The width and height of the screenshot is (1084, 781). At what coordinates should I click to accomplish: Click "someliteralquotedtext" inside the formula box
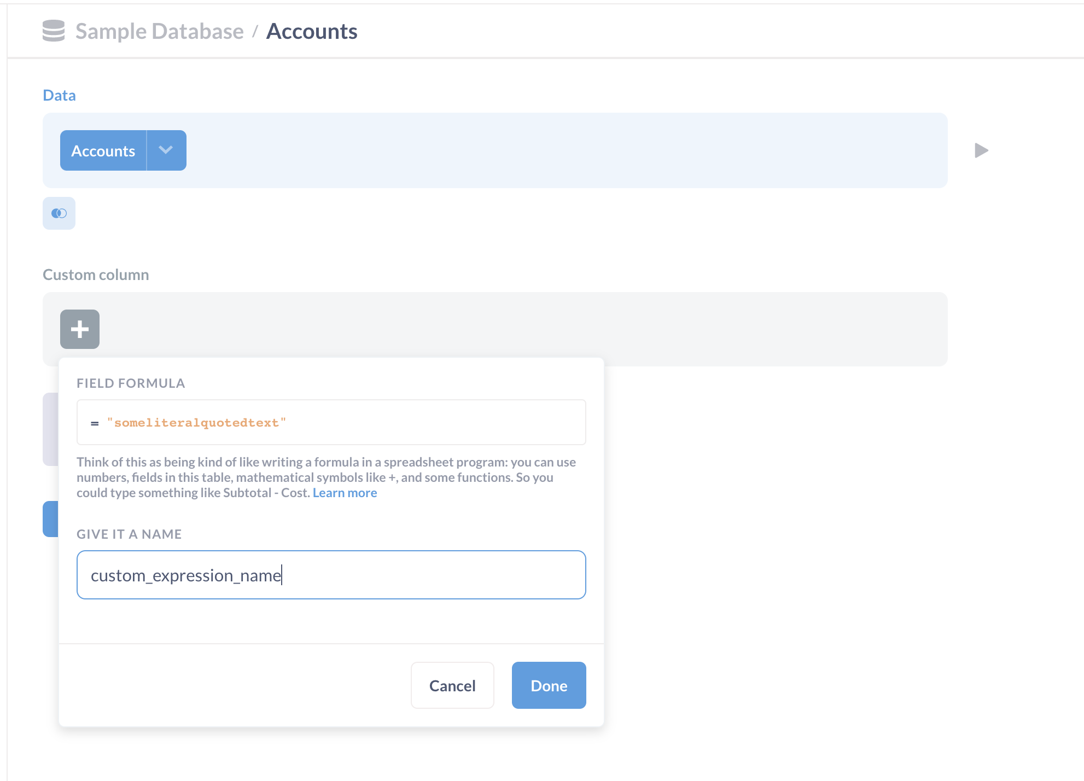click(x=197, y=422)
